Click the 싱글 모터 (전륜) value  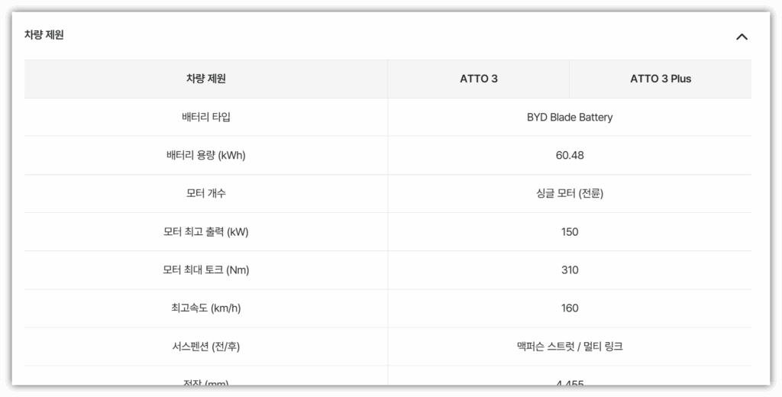(x=570, y=194)
